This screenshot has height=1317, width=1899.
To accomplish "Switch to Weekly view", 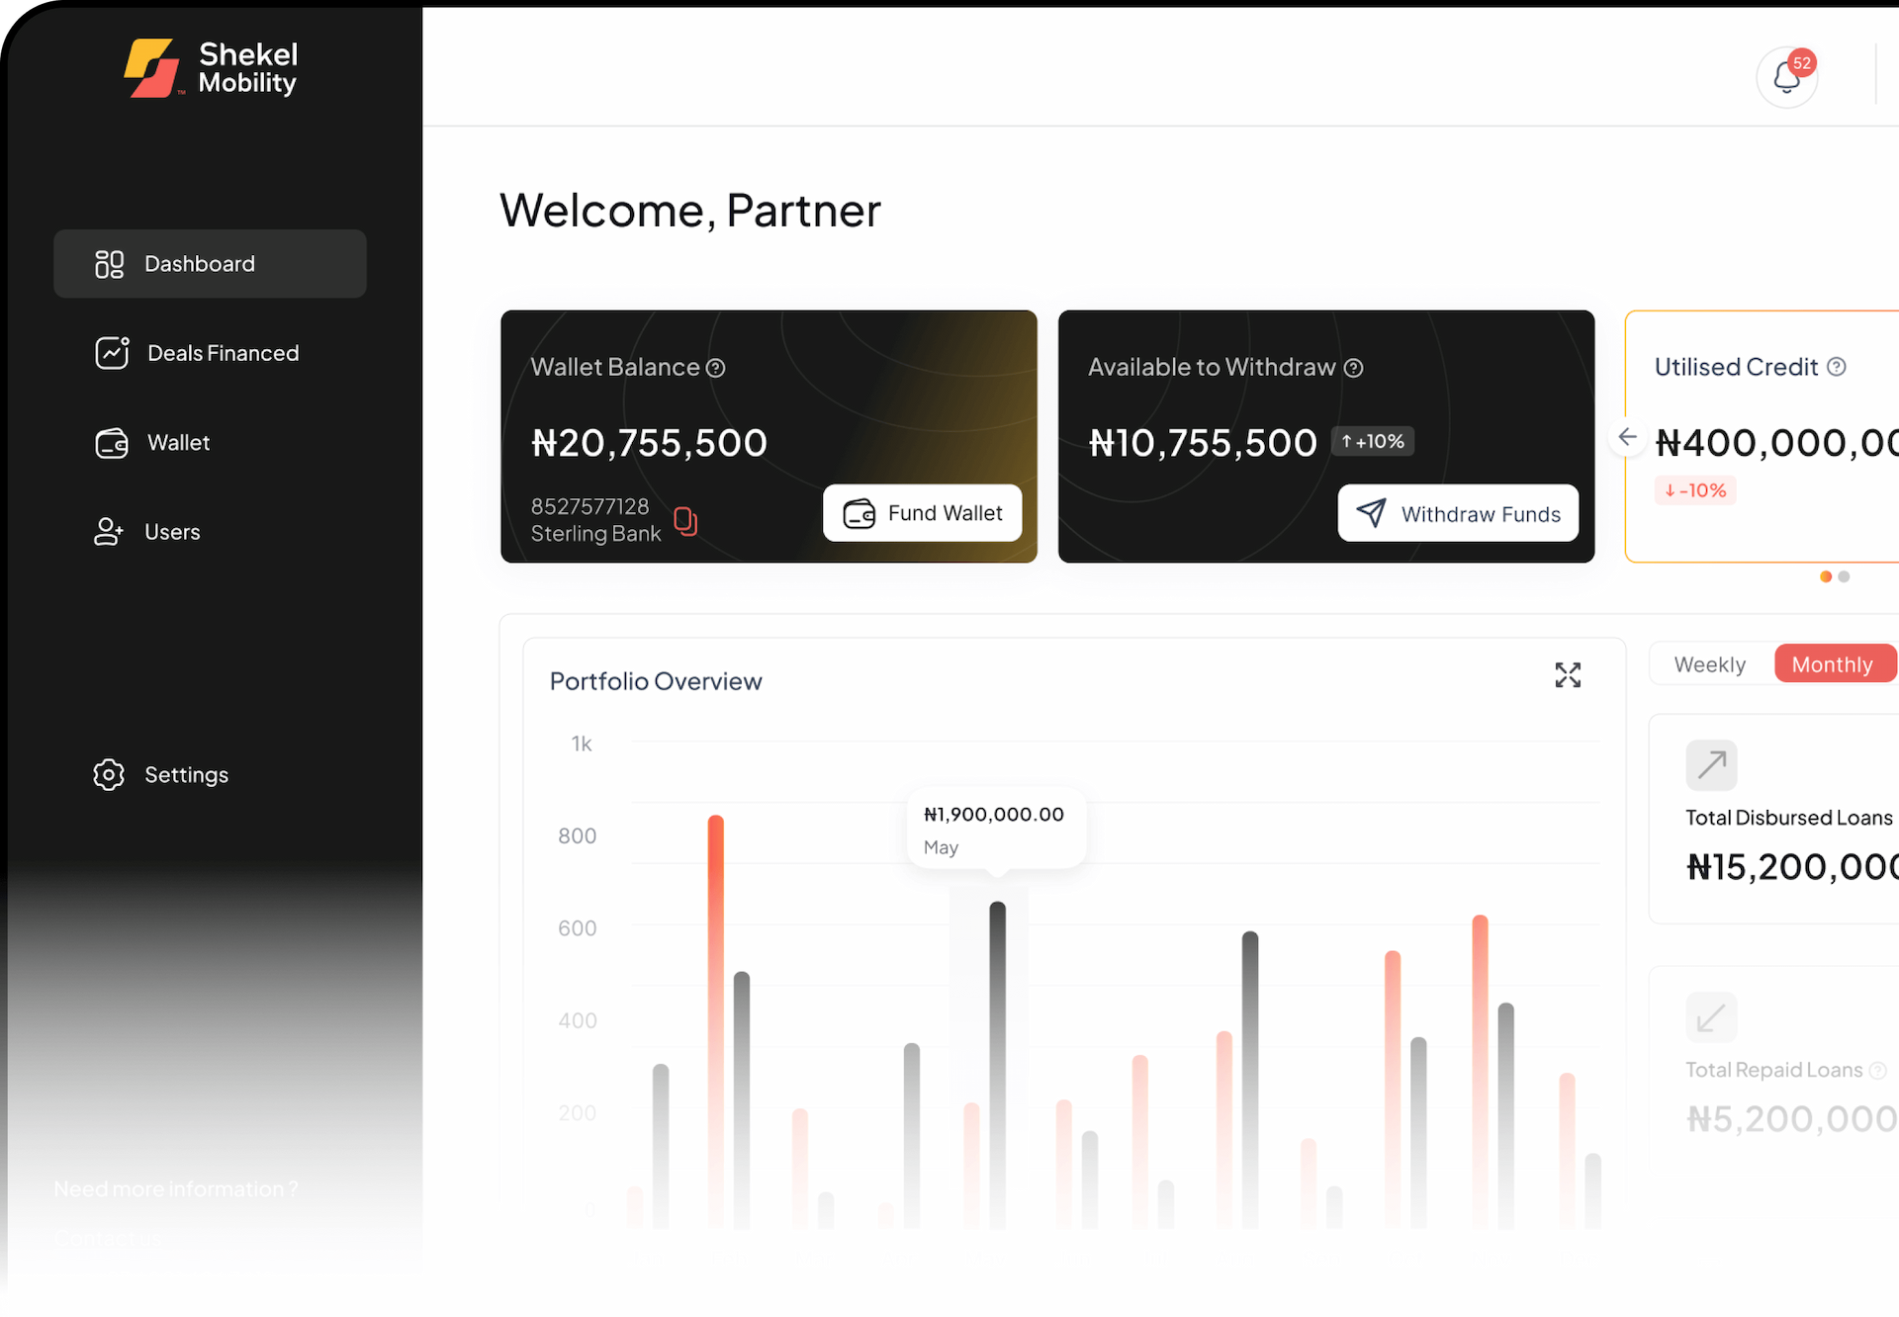I will (1709, 663).
